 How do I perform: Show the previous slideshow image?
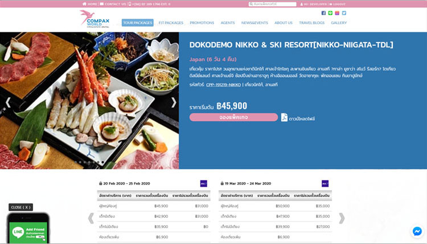8,102
